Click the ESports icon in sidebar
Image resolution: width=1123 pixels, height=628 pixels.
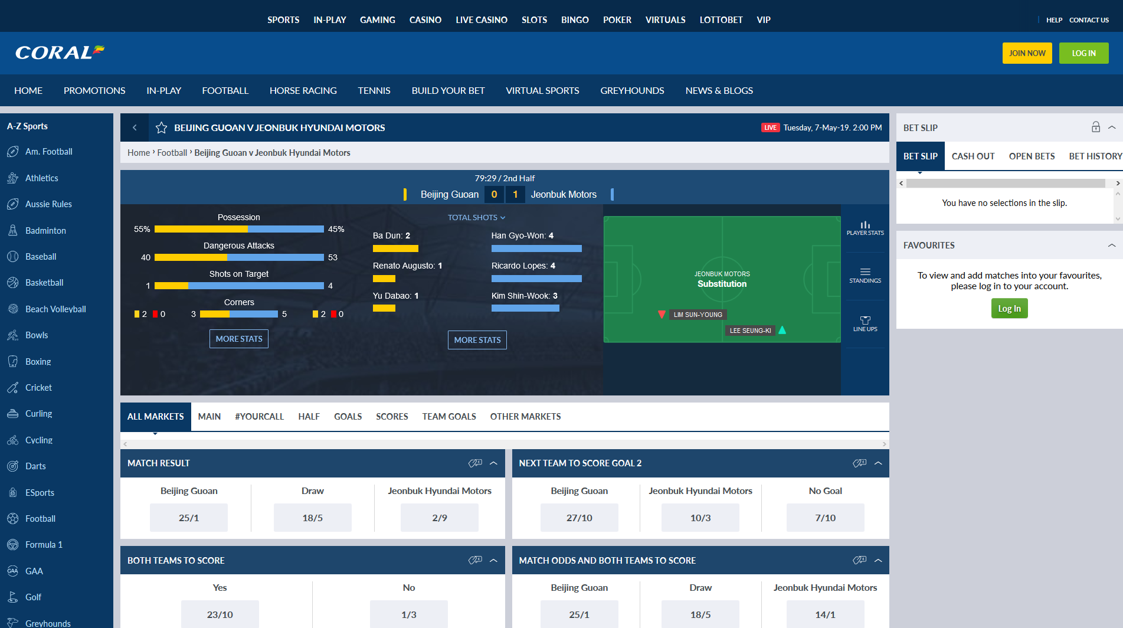[13, 493]
